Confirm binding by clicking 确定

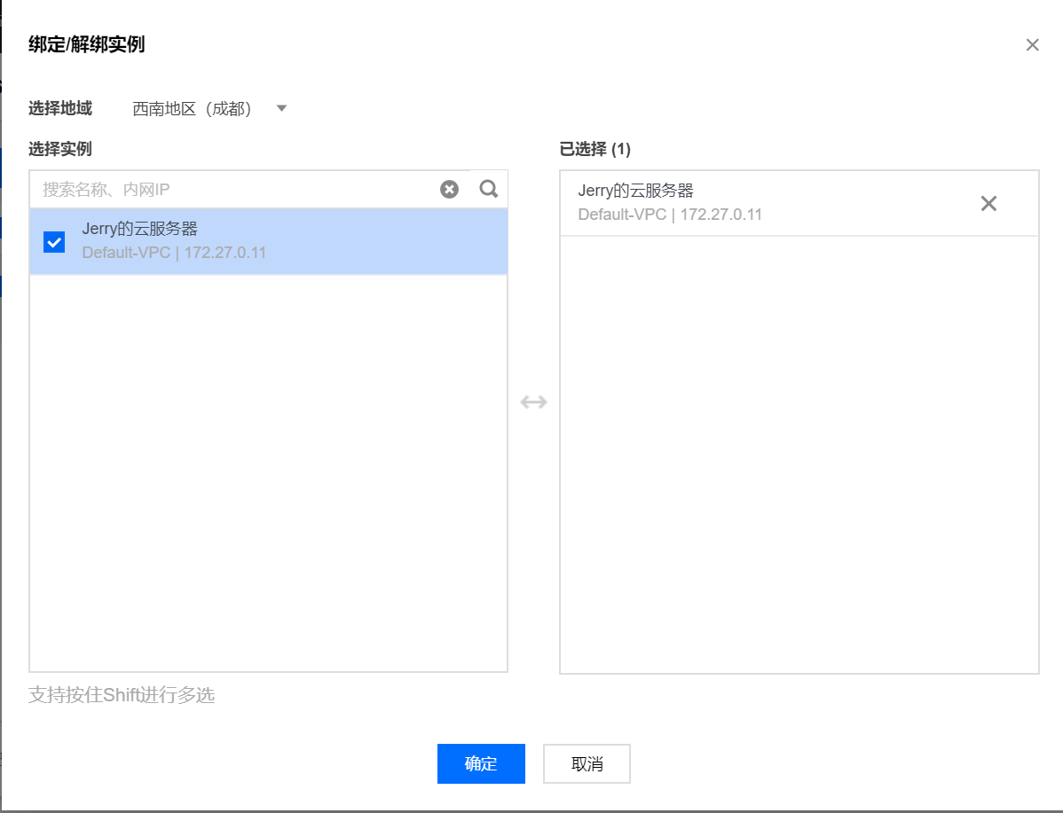(x=481, y=763)
